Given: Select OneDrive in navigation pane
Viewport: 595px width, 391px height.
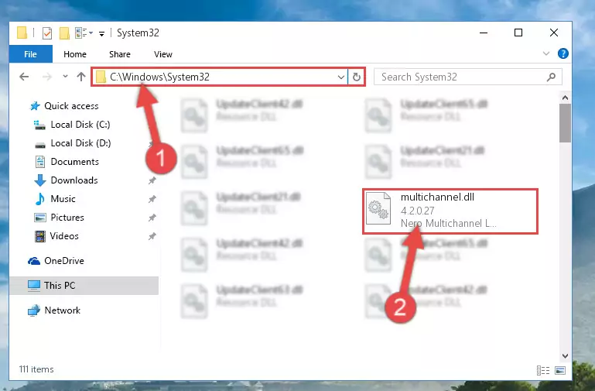Looking at the screenshot, I should pos(64,261).
